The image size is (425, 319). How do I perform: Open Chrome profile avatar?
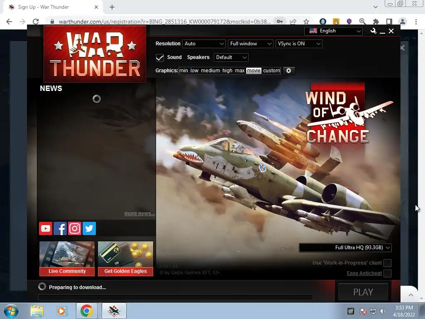[403, 22]
